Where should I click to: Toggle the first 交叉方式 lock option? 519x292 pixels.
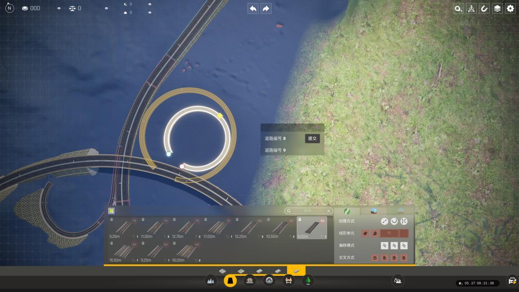375,258
